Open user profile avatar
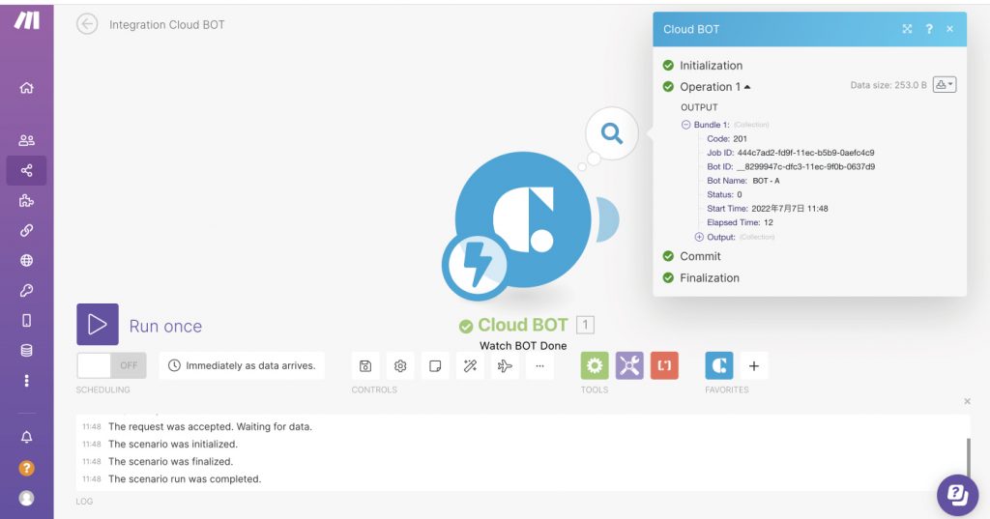 (26, 498)
